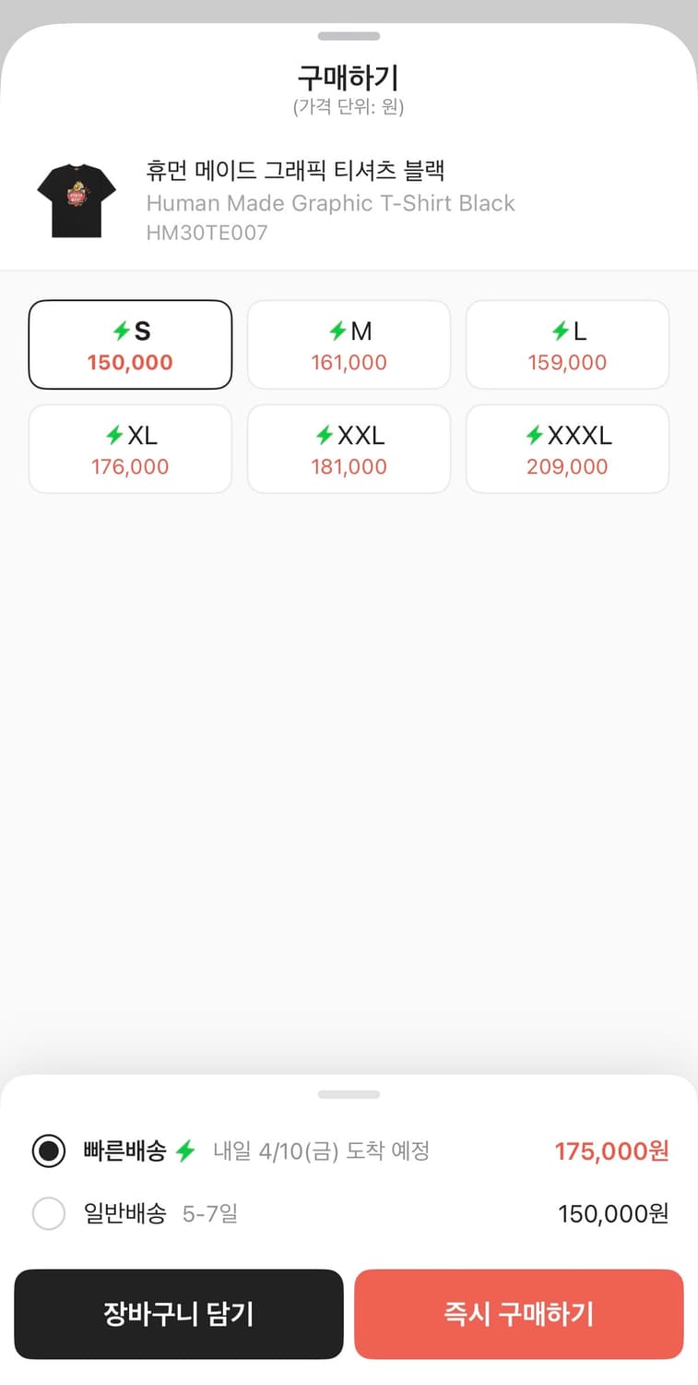Tap the top sheet drag handle
698x1385 pixels.
[x=349, y=36]
